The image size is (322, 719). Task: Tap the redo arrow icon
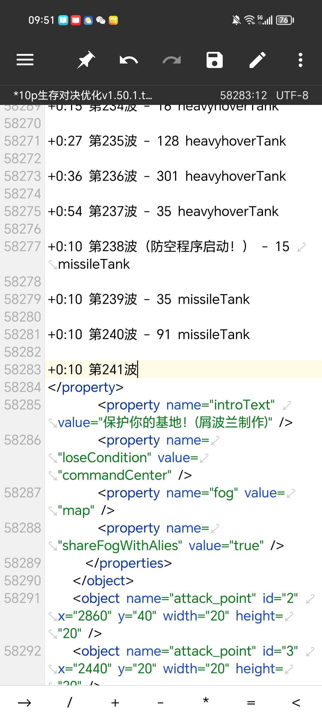click(171, 60)
